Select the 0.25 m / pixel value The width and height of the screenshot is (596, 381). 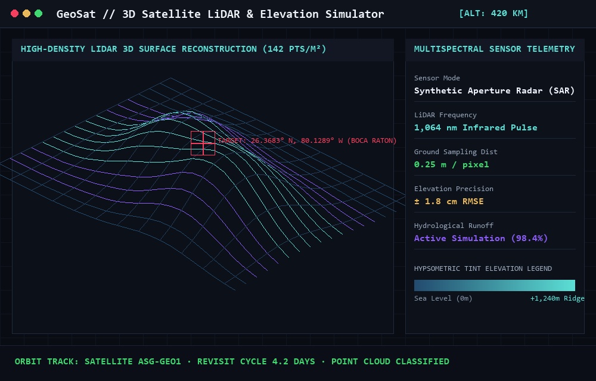(451, 164)
